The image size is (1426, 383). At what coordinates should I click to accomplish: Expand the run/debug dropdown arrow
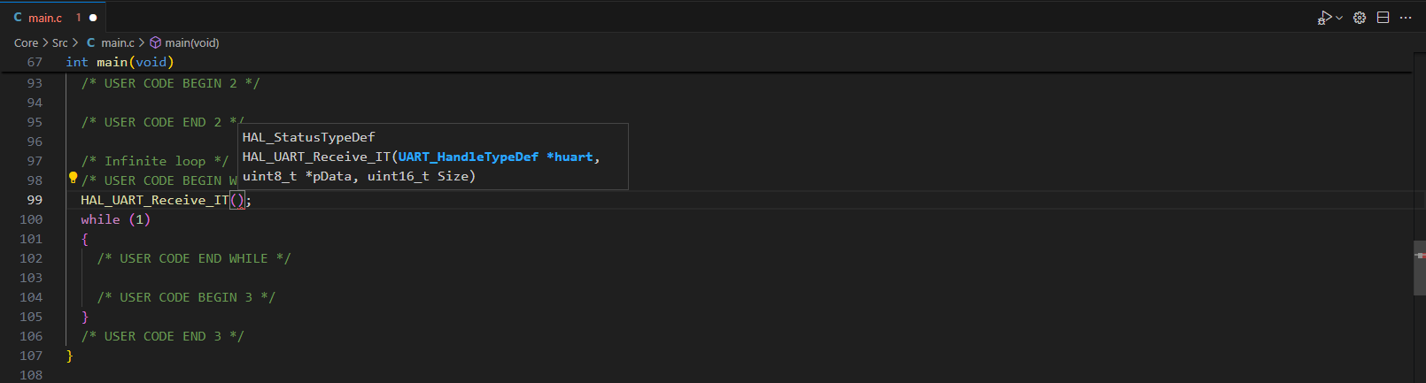point(1339,18)
